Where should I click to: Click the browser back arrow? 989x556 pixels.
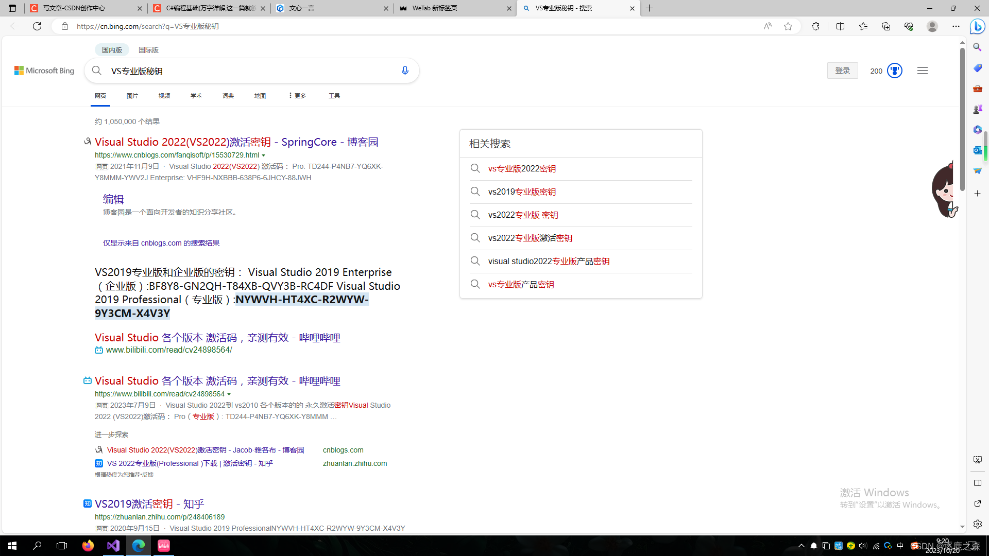tap(14, 26)
